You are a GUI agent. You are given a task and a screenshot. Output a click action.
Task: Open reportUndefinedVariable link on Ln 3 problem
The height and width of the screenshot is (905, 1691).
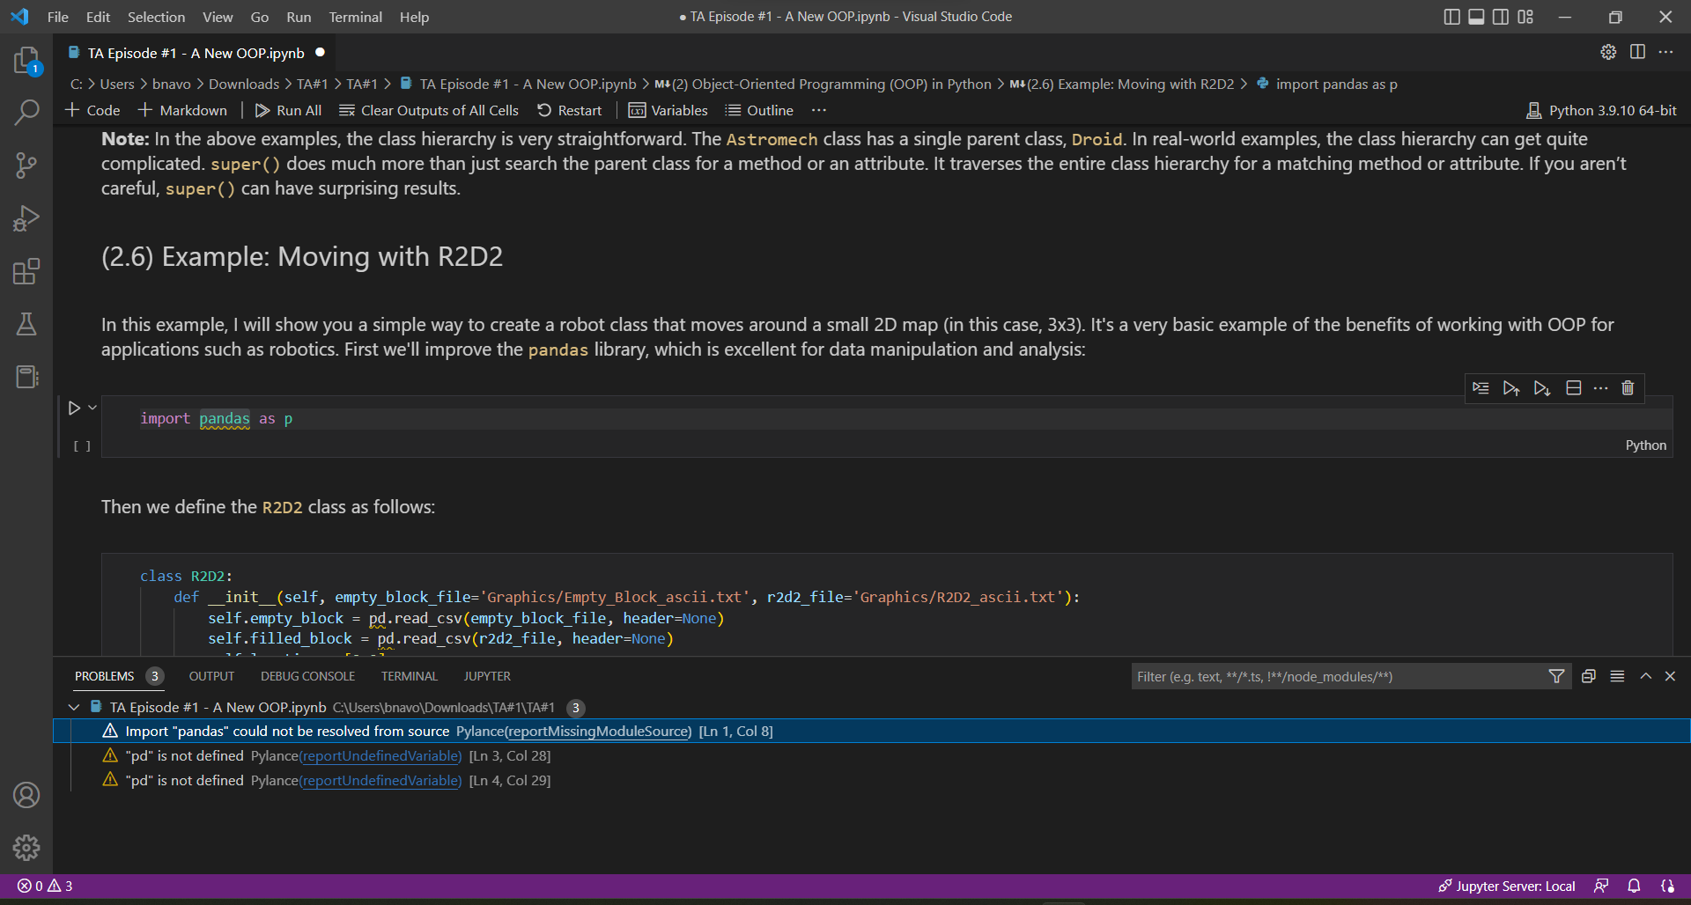380,755
